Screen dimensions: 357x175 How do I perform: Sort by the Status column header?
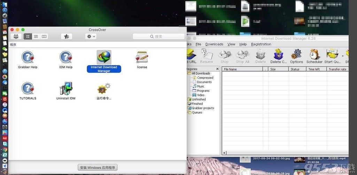pos(297,69)
